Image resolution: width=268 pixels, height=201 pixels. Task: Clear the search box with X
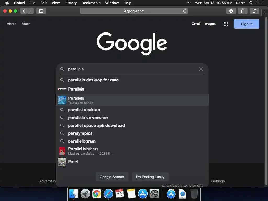201,69
